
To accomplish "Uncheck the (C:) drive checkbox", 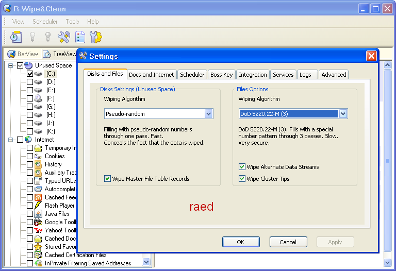I will tap(30, 74).
